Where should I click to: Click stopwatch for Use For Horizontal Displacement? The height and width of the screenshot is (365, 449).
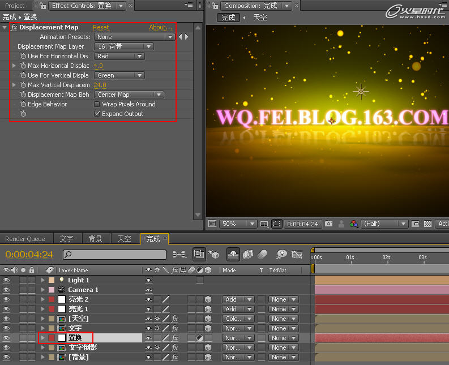coord(23,56)
